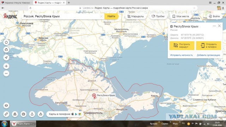Image resolution: width=226 pixels, height=127 pixels.
Task: Click the Евпатория city label
Action: click(61, 103)
